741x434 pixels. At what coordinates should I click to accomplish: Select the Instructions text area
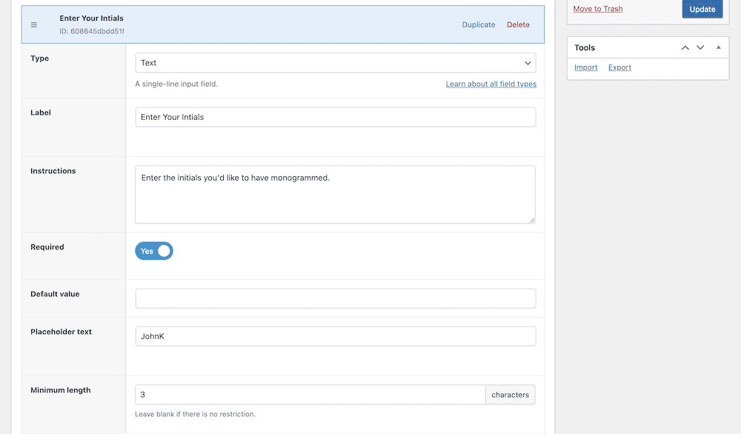point(335,193)
